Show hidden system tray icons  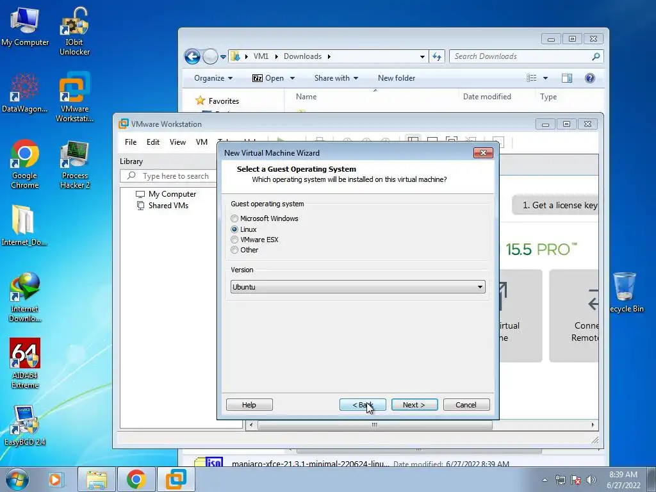pyautogui.click(x=545, y=480)
